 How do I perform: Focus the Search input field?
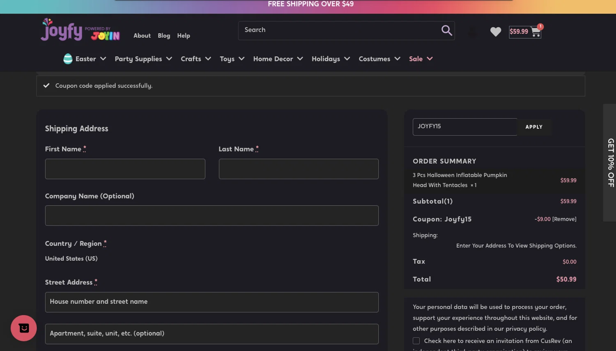pos(341,30)
